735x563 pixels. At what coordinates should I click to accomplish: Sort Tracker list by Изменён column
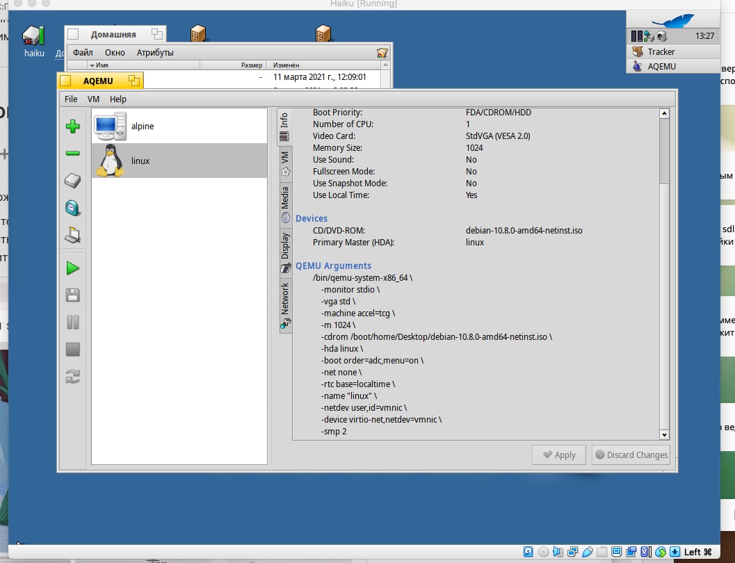(323, 65)
